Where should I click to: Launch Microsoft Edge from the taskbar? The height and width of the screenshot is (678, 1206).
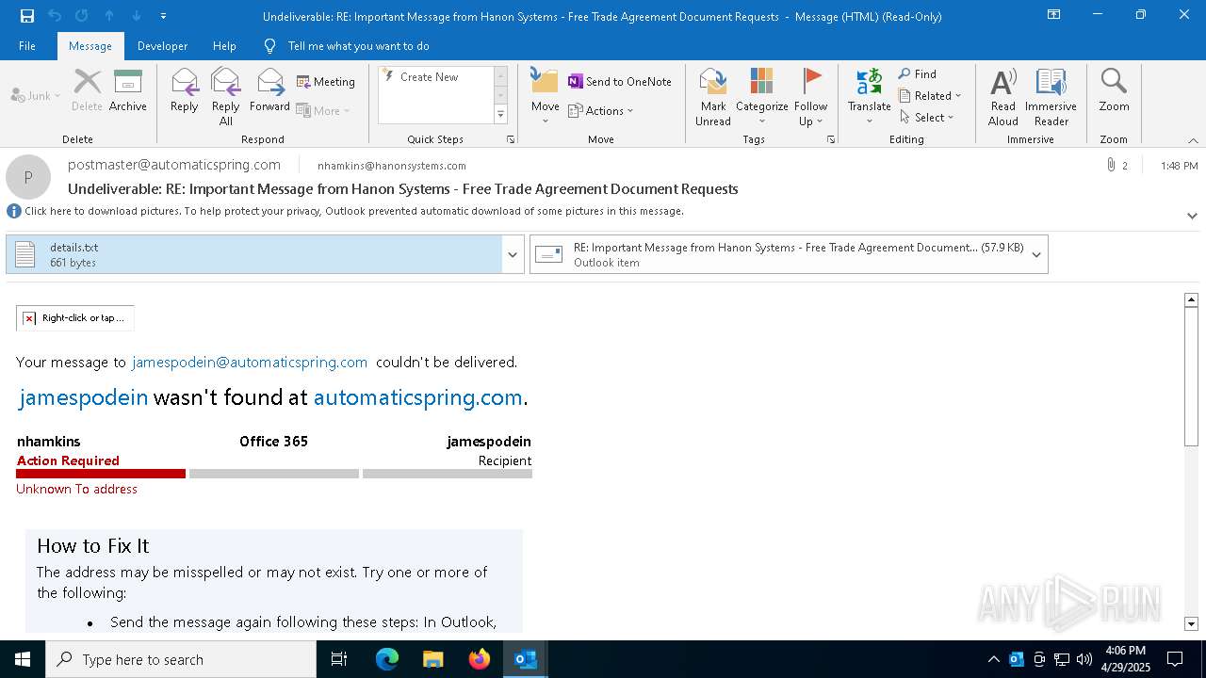(387, 659)
